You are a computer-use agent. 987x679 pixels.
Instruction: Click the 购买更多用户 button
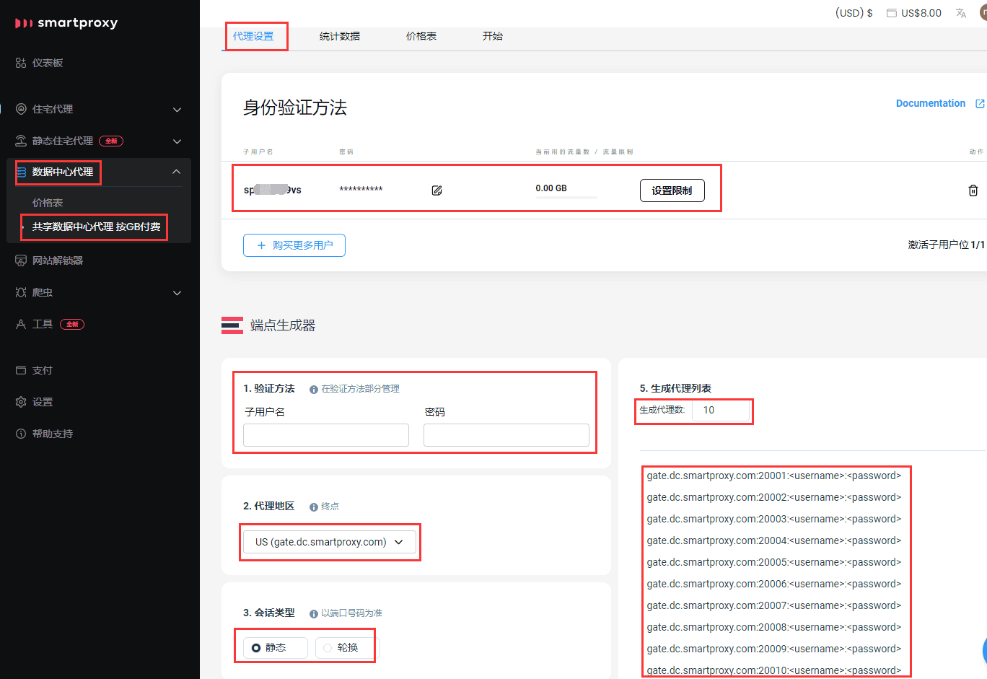(294, 245)
